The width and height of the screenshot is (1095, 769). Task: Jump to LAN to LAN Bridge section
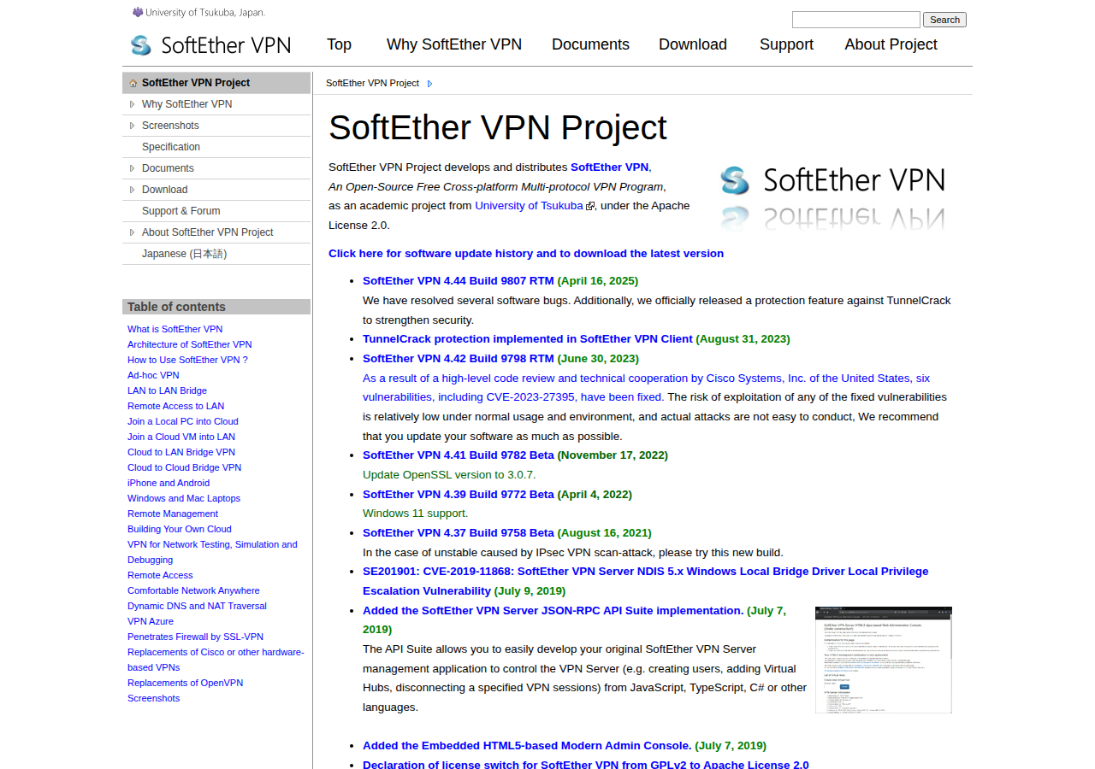coord(168,390)
